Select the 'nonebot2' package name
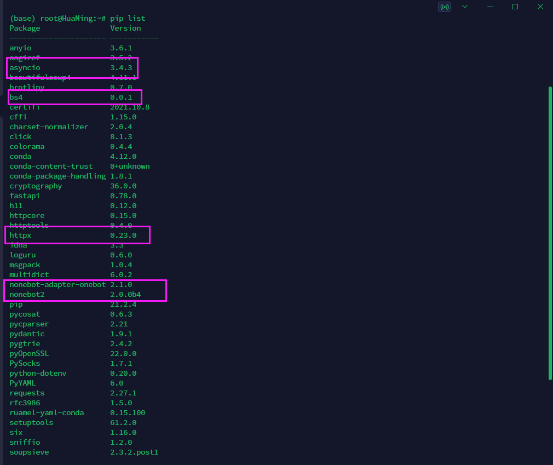The image size is (553, 465). (27, 295)
